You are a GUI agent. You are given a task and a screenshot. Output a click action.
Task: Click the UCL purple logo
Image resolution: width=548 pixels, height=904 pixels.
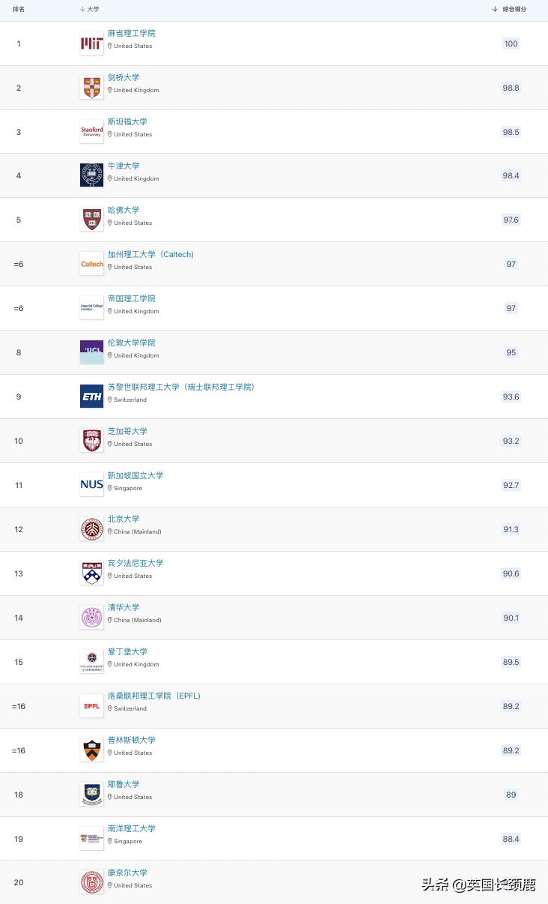91,352
